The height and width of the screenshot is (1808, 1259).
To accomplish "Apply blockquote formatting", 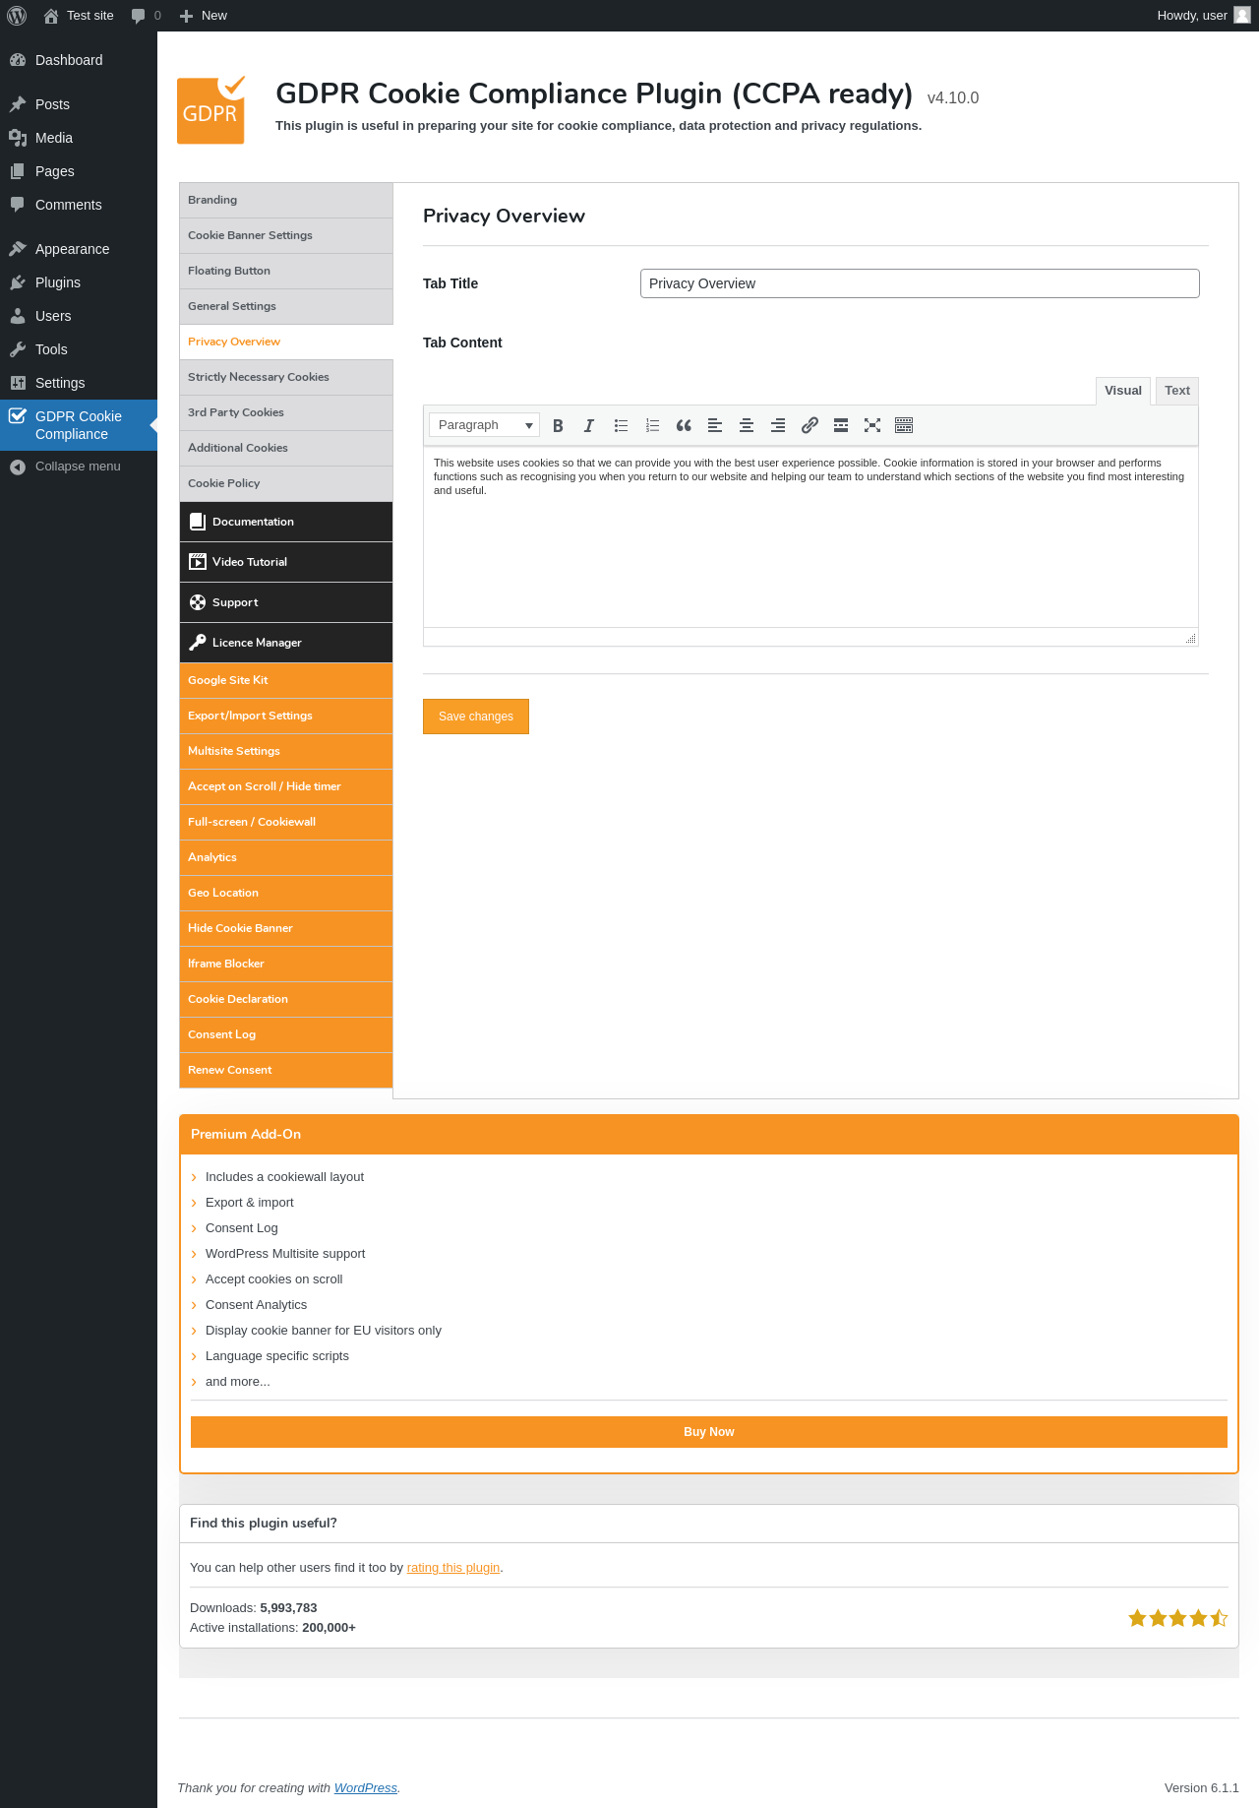I will [684, 425].
